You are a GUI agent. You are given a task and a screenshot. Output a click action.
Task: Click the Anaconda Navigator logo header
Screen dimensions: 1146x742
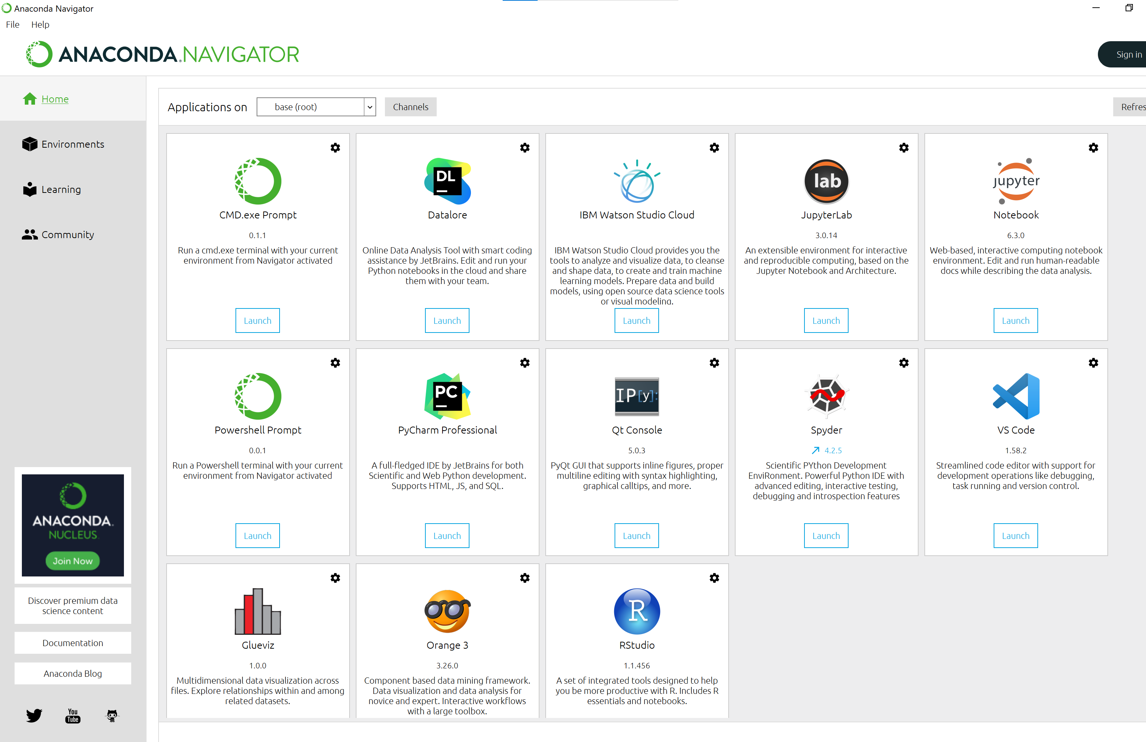[163, 54]
